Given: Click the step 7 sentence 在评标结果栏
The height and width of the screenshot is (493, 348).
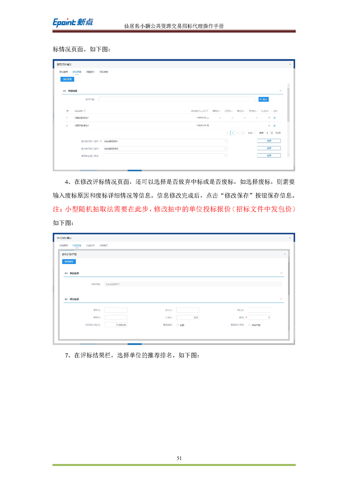Looking at the screenshot, I should [132, 355].
